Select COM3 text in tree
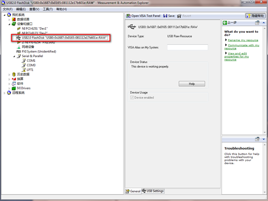 click(x=31, y=65)
